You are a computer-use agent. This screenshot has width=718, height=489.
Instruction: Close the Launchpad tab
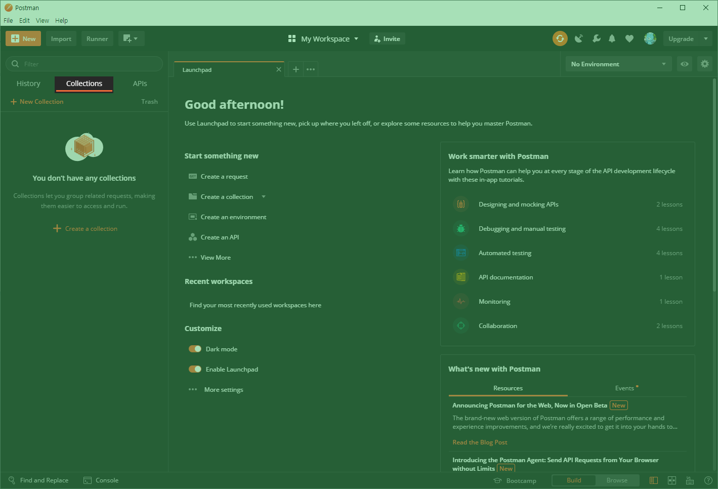(279, 69)
